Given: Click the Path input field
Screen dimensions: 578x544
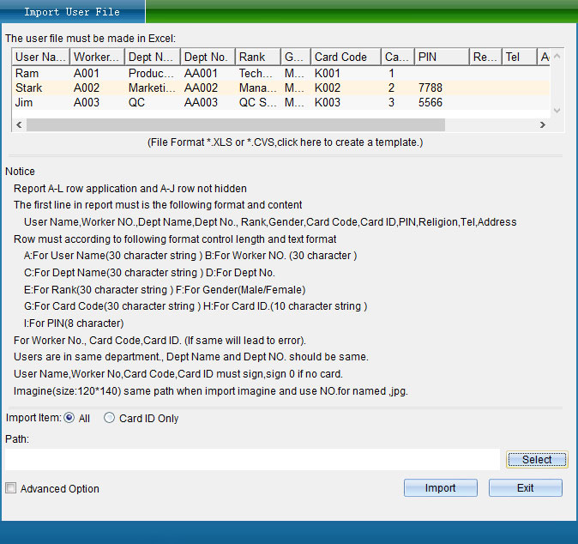Looking at the screenshot, I should pyautogui.click(x=251, y=460).
